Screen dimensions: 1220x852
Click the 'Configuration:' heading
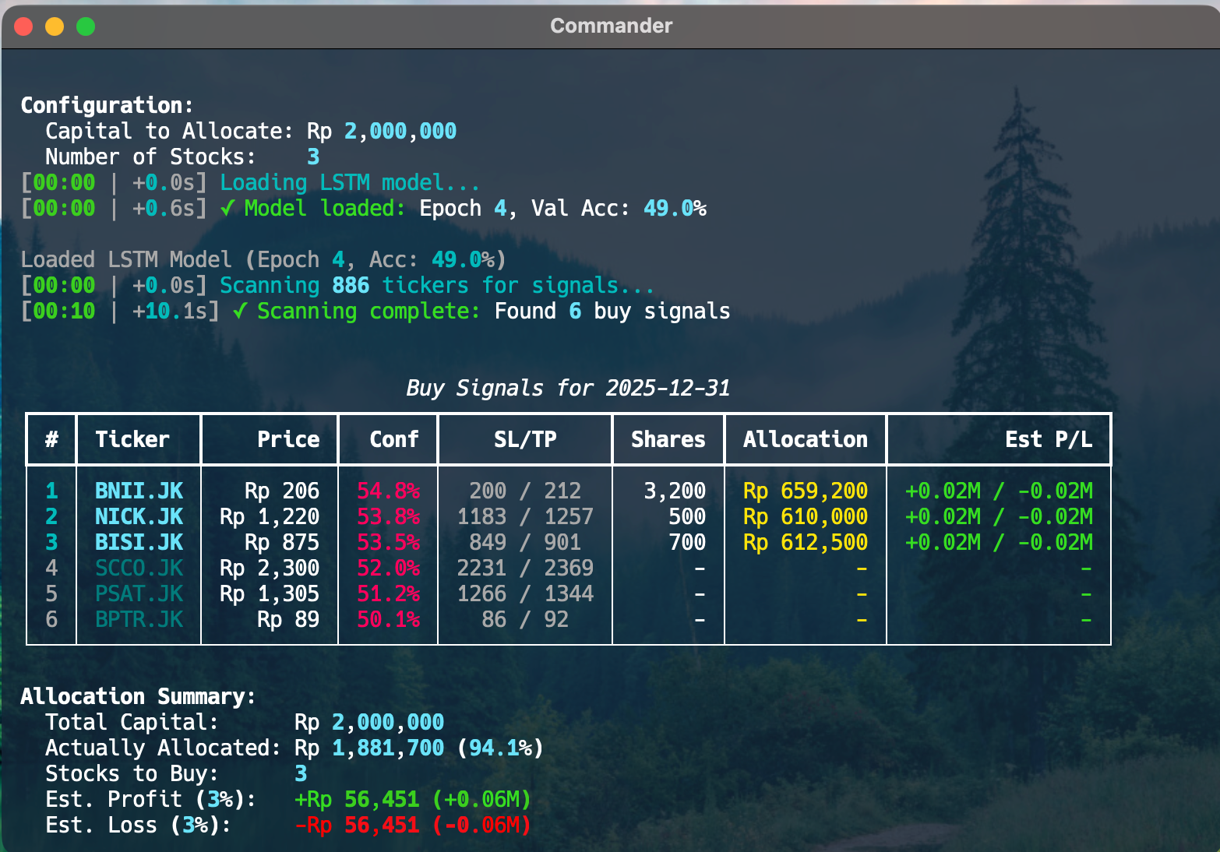coord(107,105)
